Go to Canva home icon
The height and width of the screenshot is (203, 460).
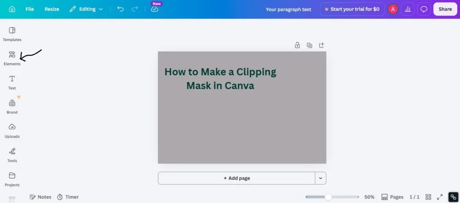click(x=12, y=9)
